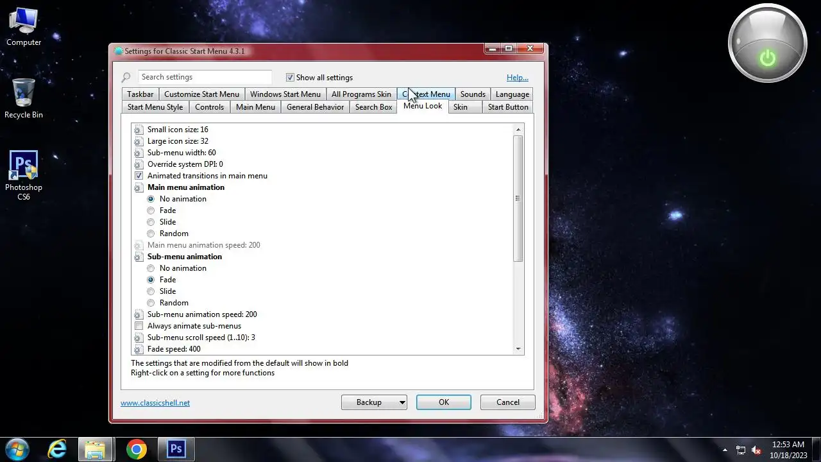
Task: Click the gear icon beside Sub-menu scroll speed
Action: point(139,338)
